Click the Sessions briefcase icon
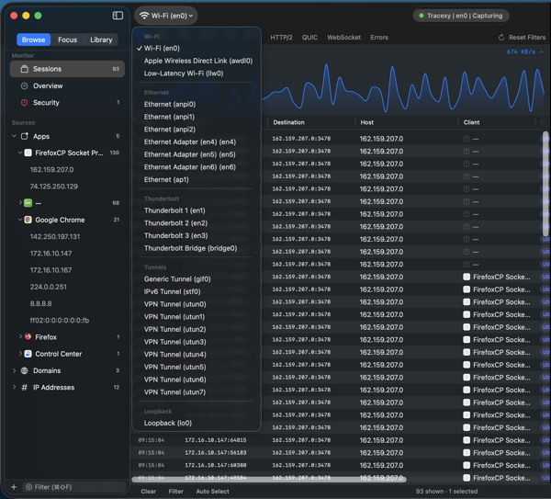The width and height of the screenshot is (551, 499). [24, 69]
